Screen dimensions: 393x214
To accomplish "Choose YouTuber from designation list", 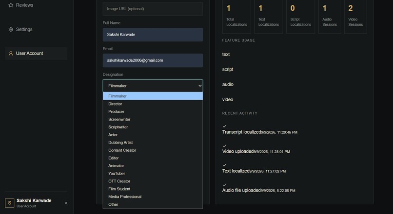I will pyautogui.click(x=153, y=174).
